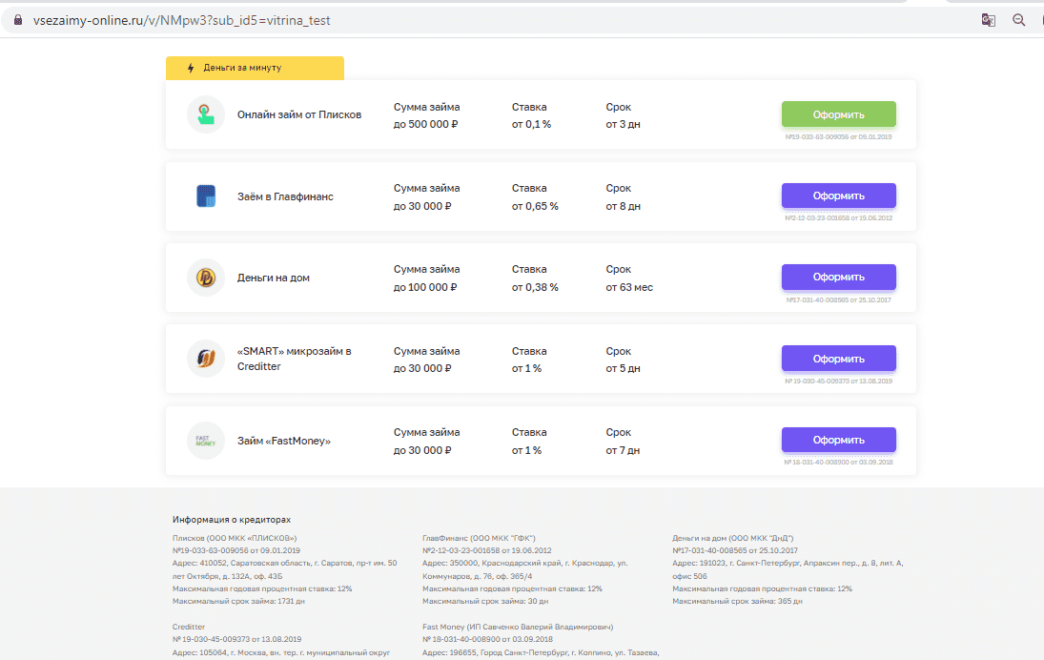Open Деньги на дом offer title
The height and width of the screenshot is (660, 1044).
coord(274,278)
